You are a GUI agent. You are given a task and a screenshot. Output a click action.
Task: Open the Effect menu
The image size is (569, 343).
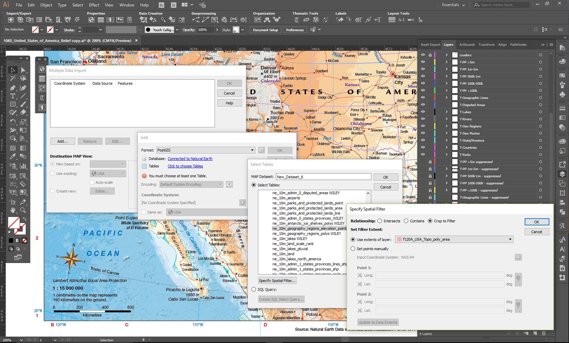coord(94,5)
